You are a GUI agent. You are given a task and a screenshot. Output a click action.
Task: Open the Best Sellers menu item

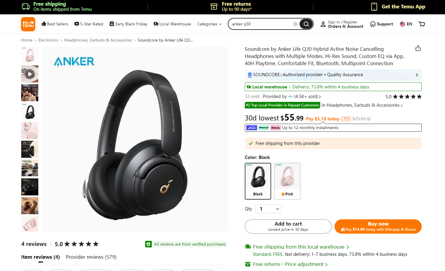[55, 24]
